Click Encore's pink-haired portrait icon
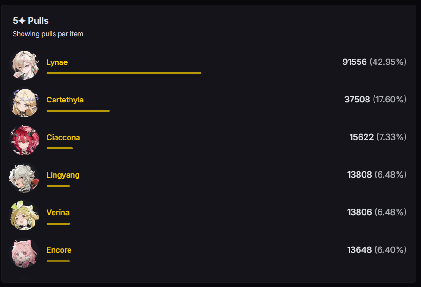The image size is (421, 287). (x=24, y=253)
